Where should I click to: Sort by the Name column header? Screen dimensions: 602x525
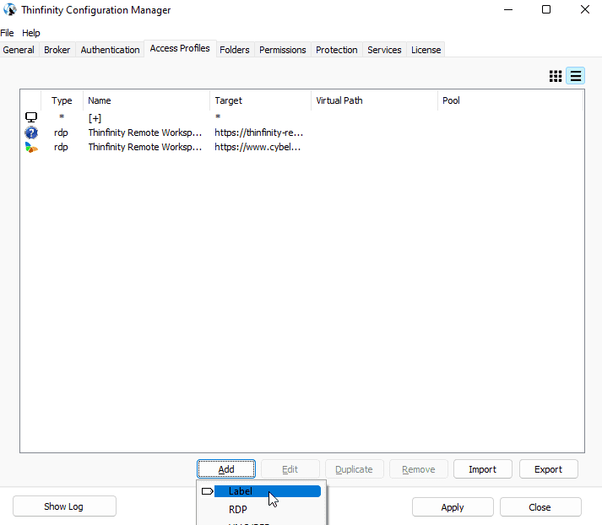point(146,100)
